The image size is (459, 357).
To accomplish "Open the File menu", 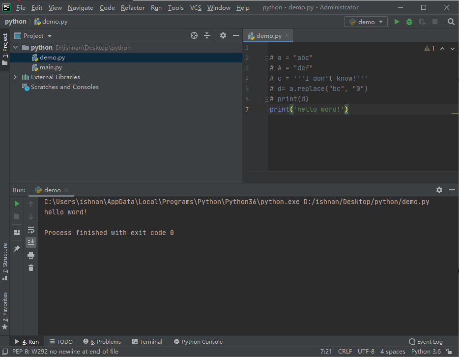I will point(21,7).
